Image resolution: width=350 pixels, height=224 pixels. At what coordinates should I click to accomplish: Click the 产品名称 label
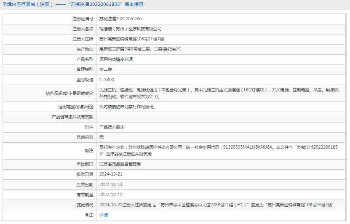coord(85,59)
